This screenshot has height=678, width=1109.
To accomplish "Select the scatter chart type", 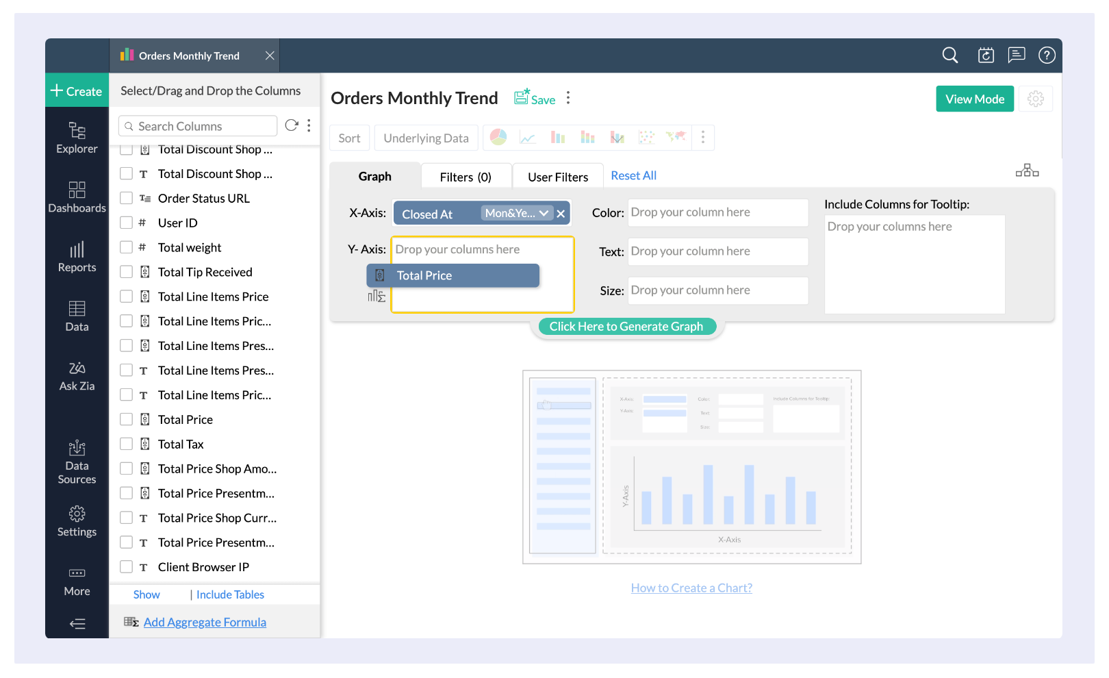I will [x=646, y=138].
